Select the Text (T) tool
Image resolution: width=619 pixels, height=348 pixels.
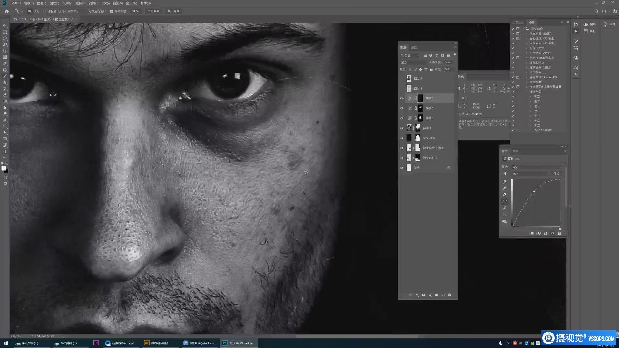[x=5, y=126]
